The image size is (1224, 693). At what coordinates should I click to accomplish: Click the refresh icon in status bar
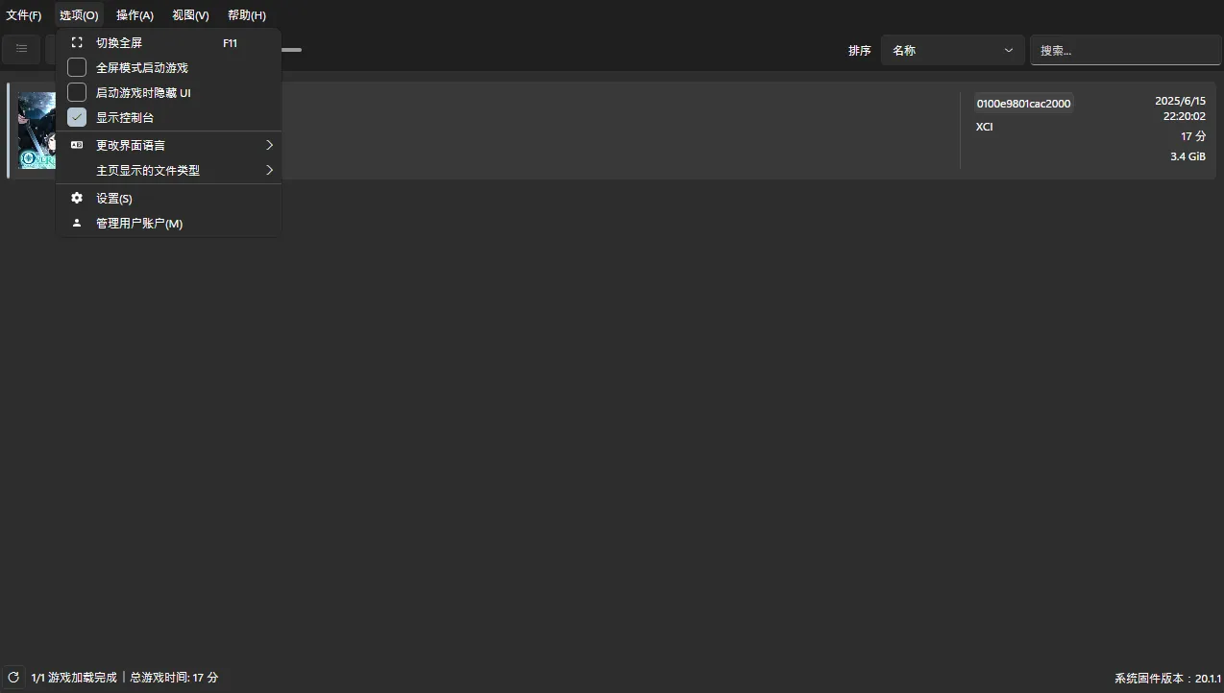pyautogui.click(x=13, y=678)
